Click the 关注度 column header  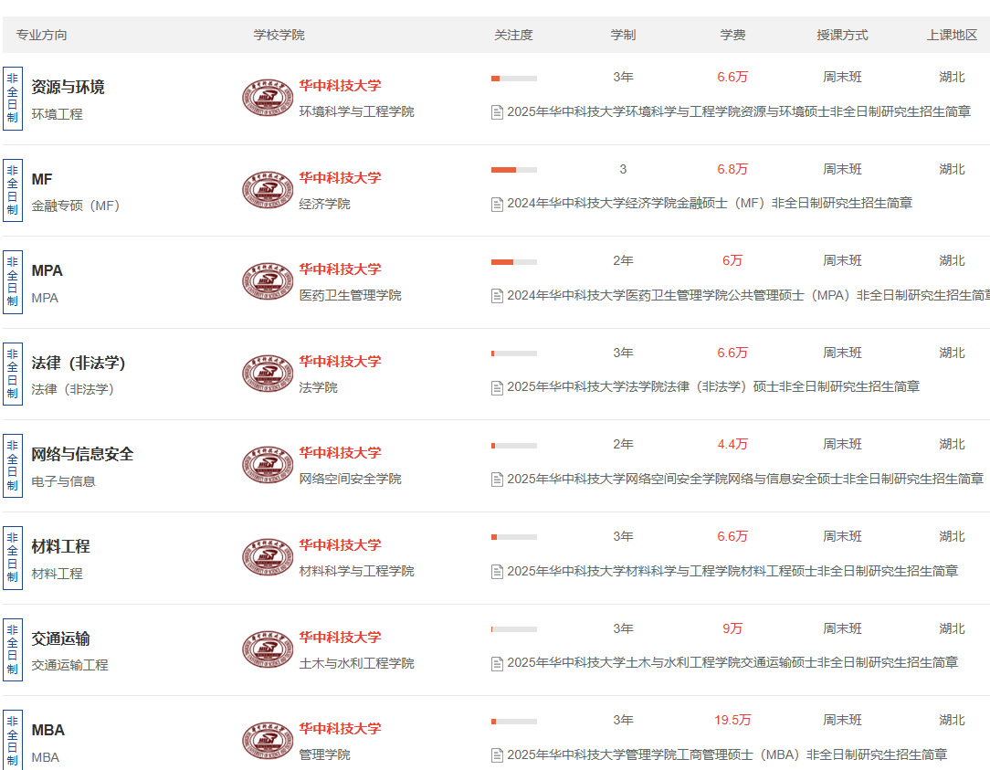click(513, 36)
